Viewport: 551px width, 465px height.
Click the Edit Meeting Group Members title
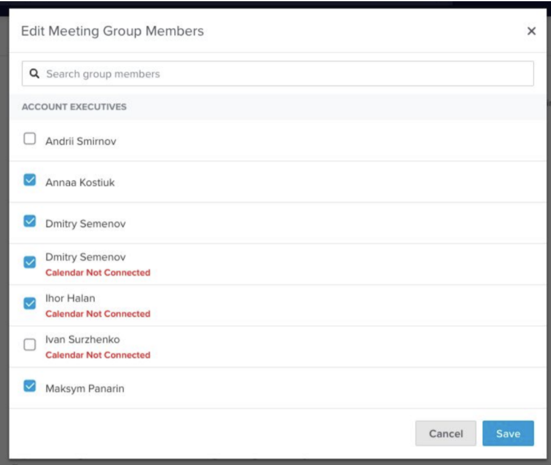point(112,31)
